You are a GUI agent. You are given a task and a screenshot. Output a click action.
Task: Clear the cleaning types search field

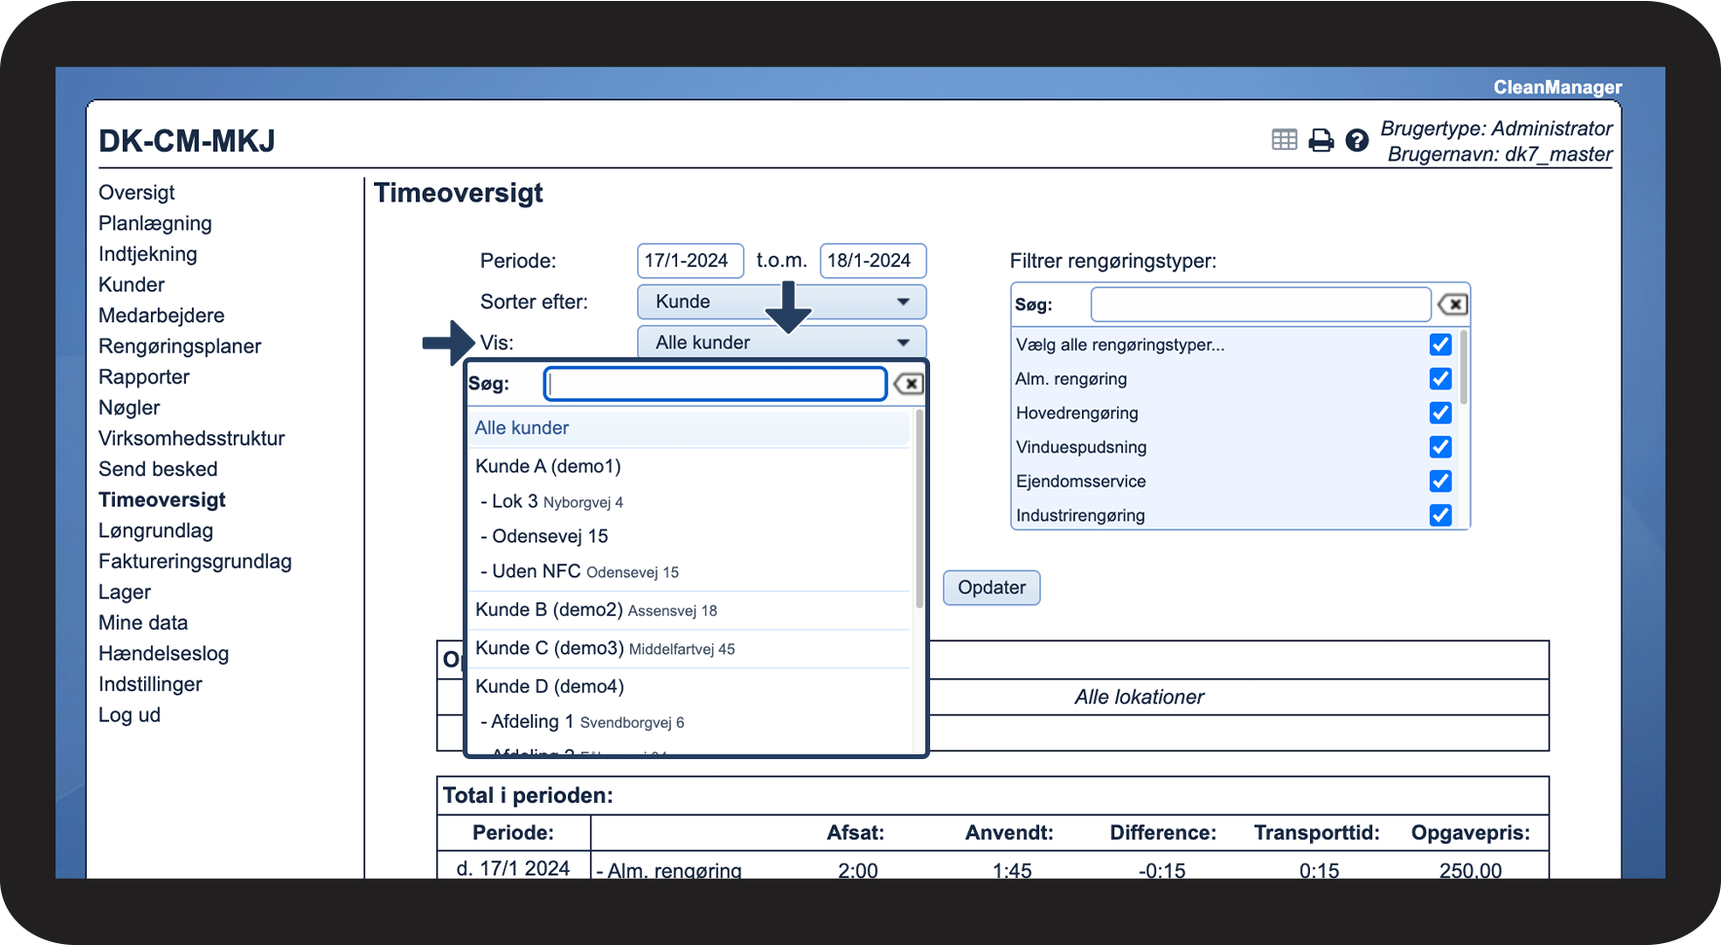pyautogui.click(x=1452, y=305)
